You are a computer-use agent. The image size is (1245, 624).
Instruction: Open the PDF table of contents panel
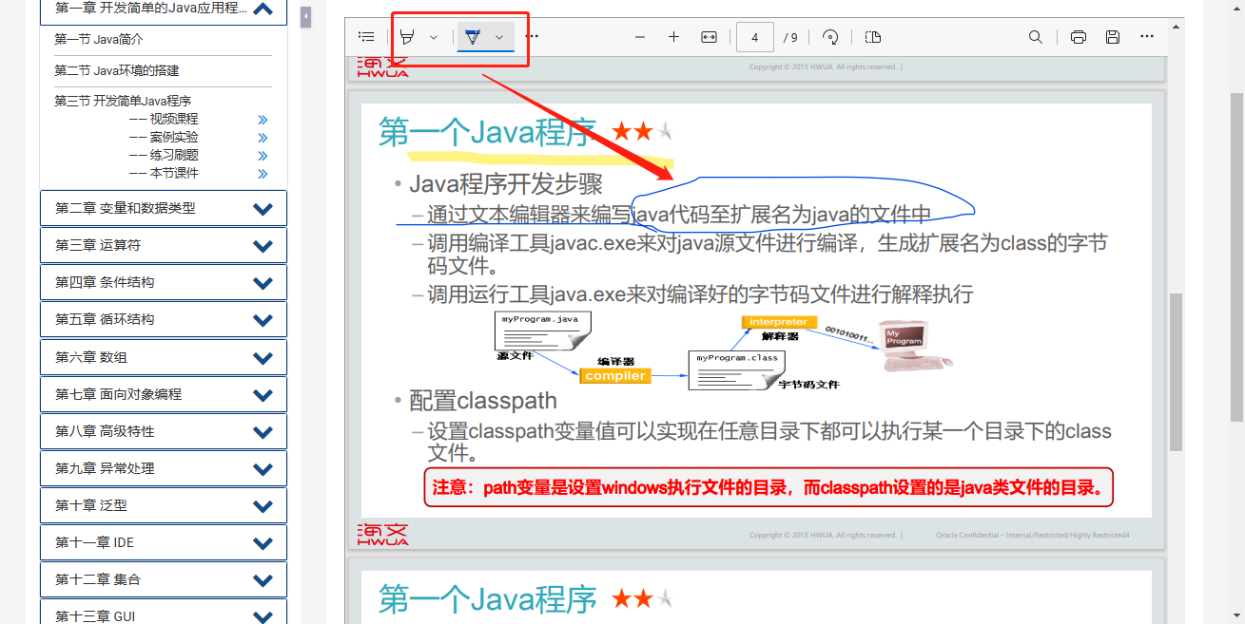(366, 37)
